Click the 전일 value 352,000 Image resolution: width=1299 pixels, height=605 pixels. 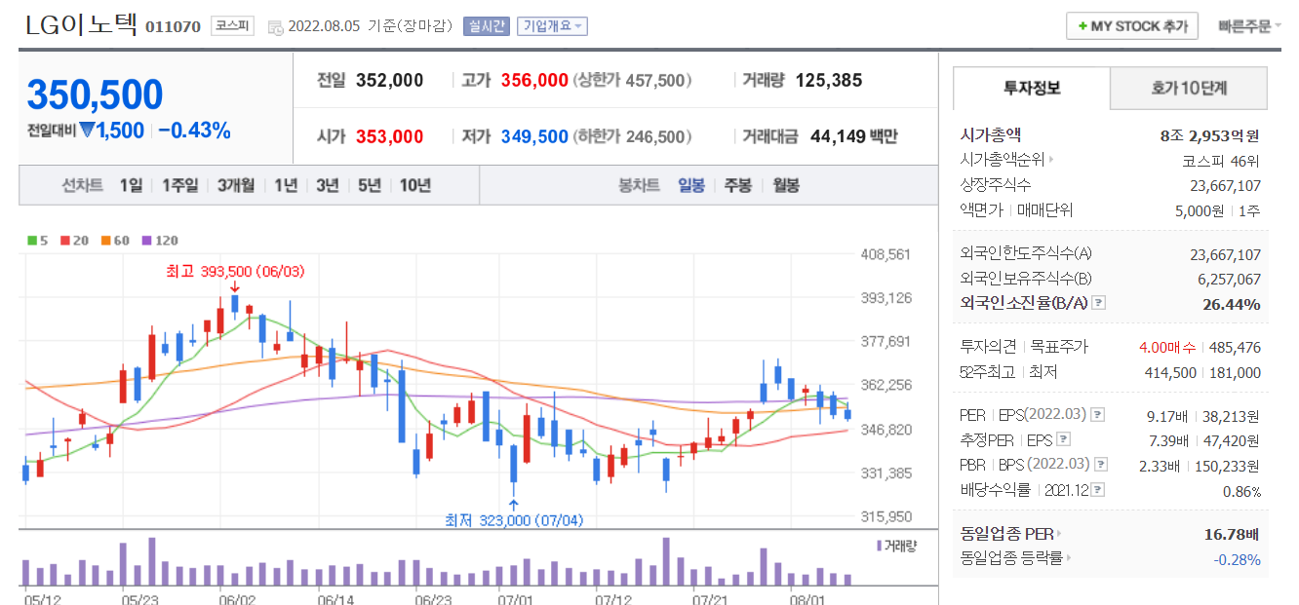[x=390, y=81]
